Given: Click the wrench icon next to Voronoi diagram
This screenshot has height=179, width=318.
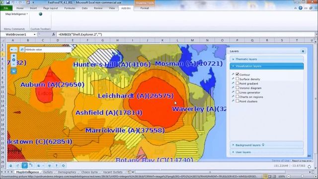Looking at the screenshot, I should 233,88.
